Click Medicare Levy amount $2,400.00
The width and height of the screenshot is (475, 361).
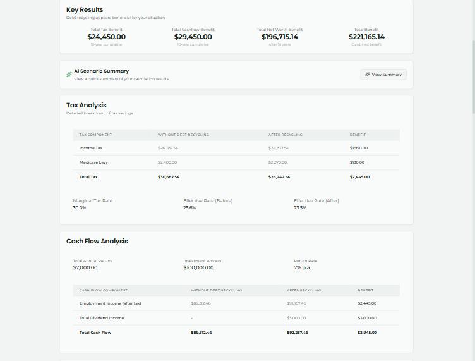click(x=167, y=162)
